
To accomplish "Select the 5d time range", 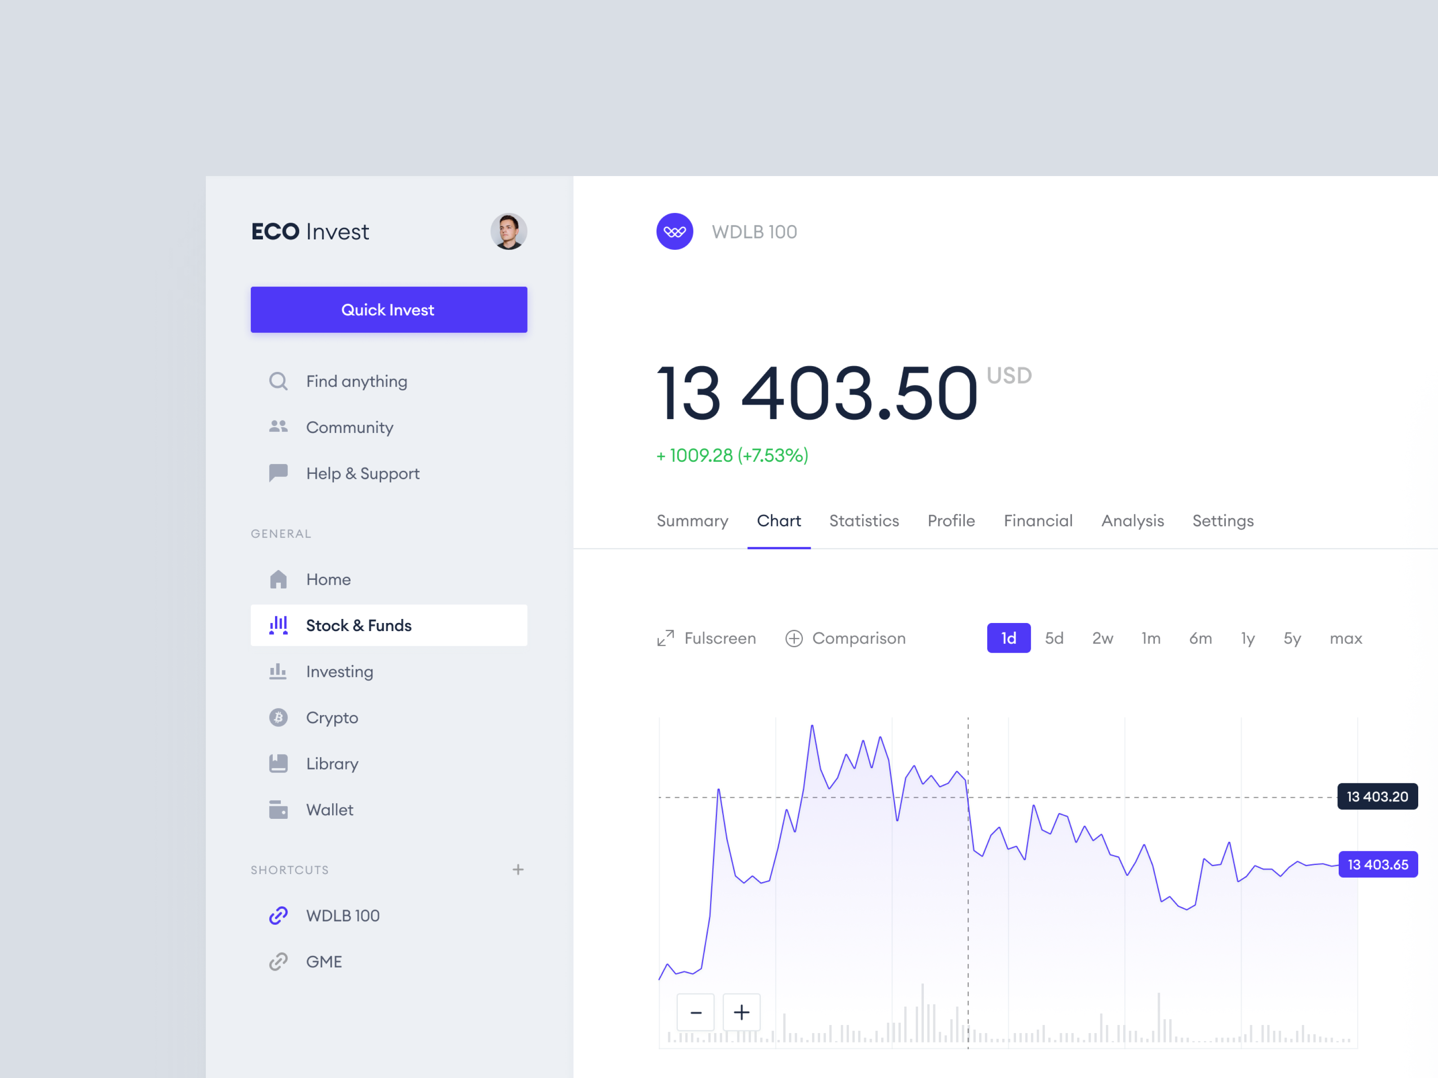I will coord(1054,638).
